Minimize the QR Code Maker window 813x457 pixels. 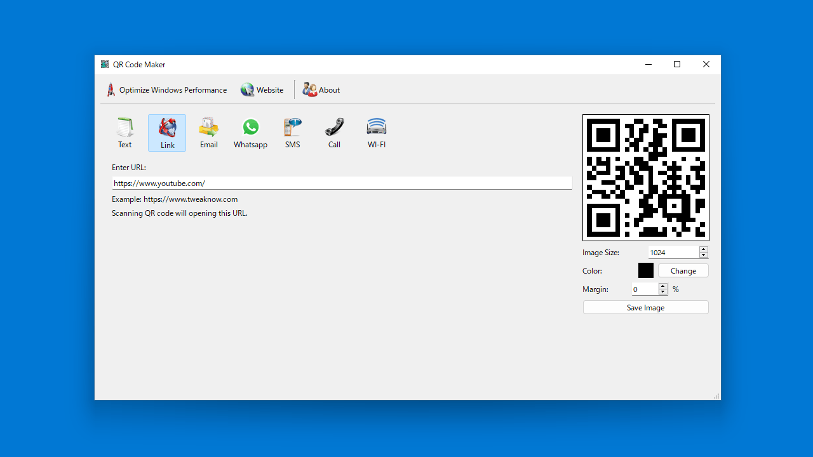pos(648,64)
